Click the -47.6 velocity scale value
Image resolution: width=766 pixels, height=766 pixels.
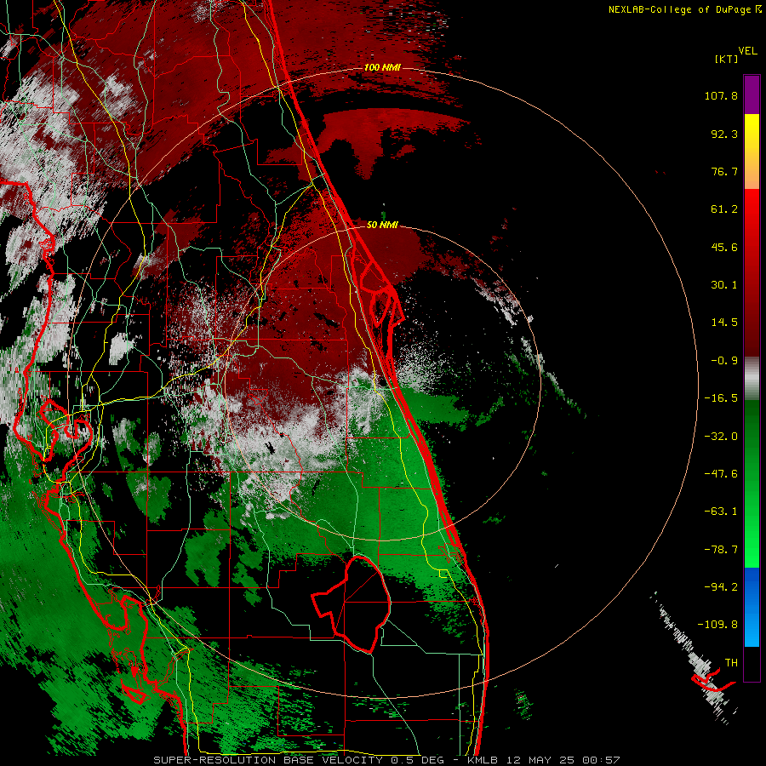[x=721, y=474]
